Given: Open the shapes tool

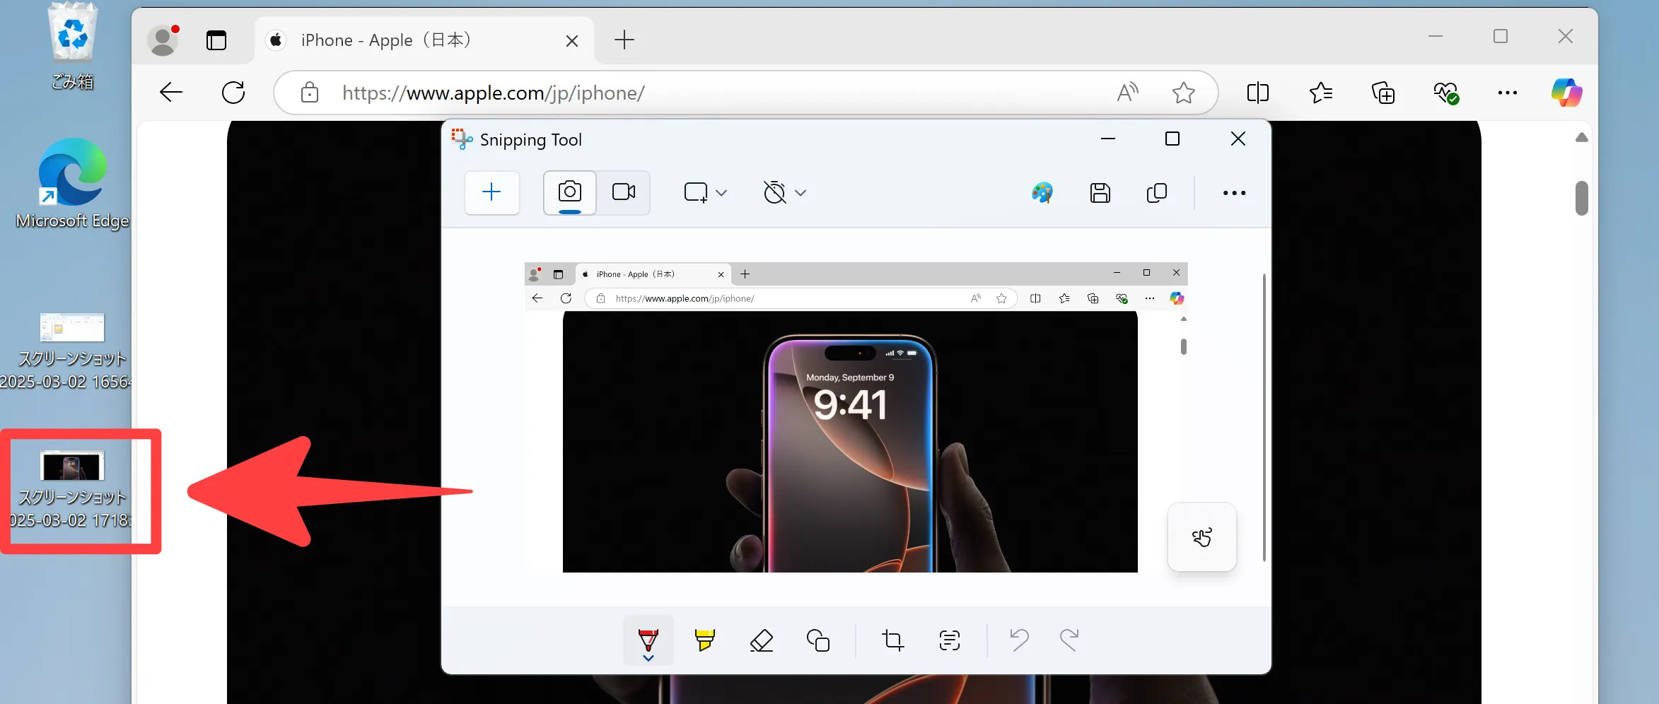Looking at the screenshot, I should [818, 640].
